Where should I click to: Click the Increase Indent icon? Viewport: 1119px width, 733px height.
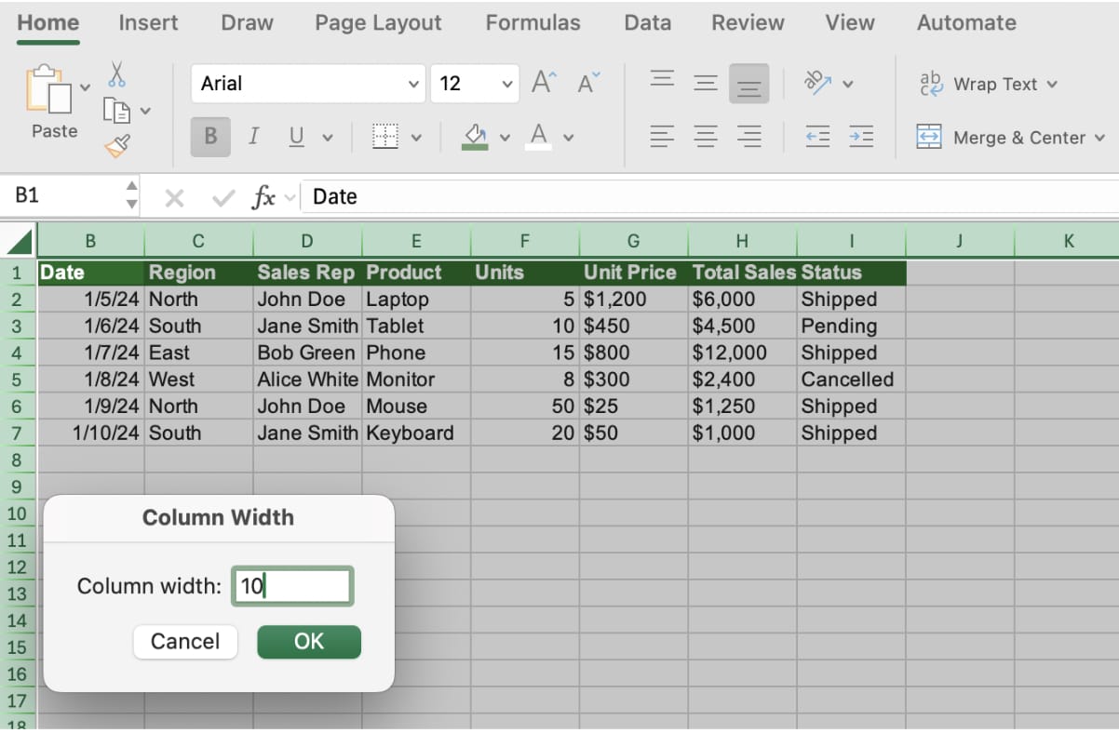[x=861, y=137]
